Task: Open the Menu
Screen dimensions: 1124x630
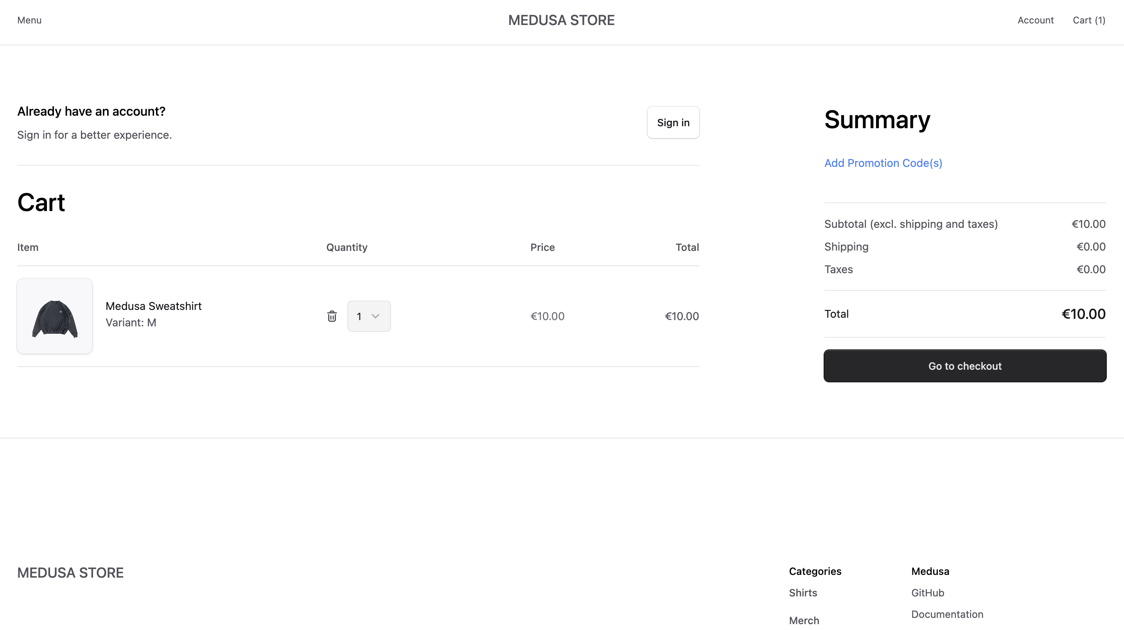Action: 29,20
